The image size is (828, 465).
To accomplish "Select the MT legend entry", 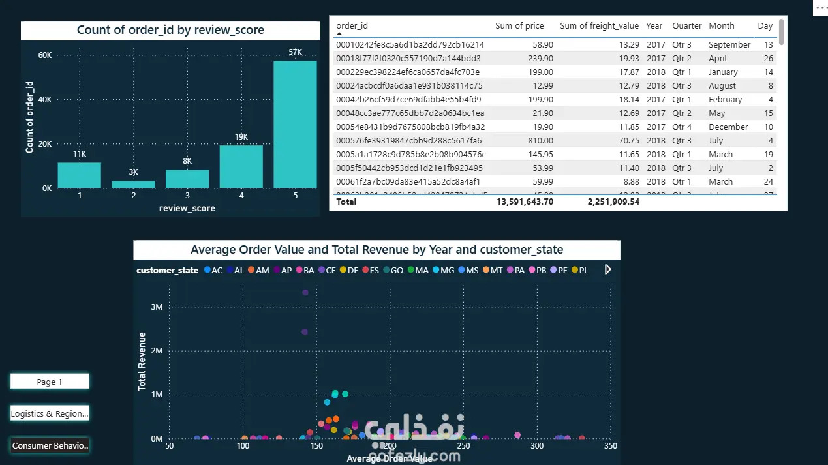I will point(493,270).
